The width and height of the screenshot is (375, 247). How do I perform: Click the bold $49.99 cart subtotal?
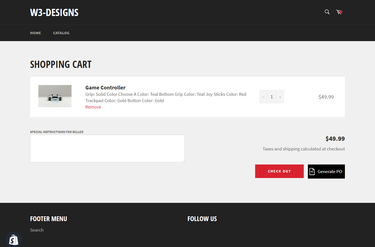tap(335, 139)
